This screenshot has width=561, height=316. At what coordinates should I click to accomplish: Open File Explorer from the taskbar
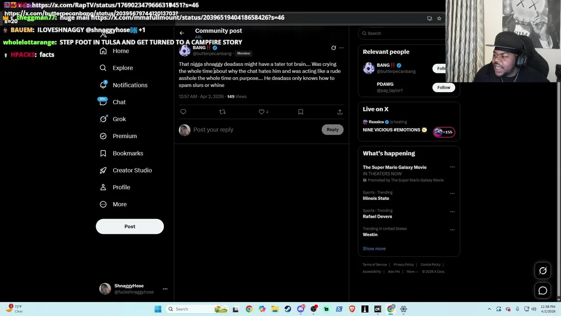click(275, 309)
